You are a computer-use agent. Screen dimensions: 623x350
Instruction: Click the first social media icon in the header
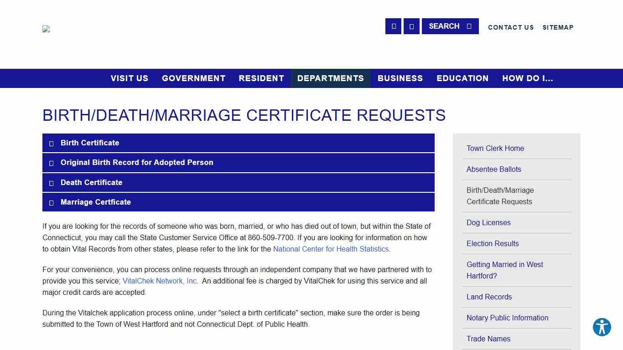coord(393,26)
